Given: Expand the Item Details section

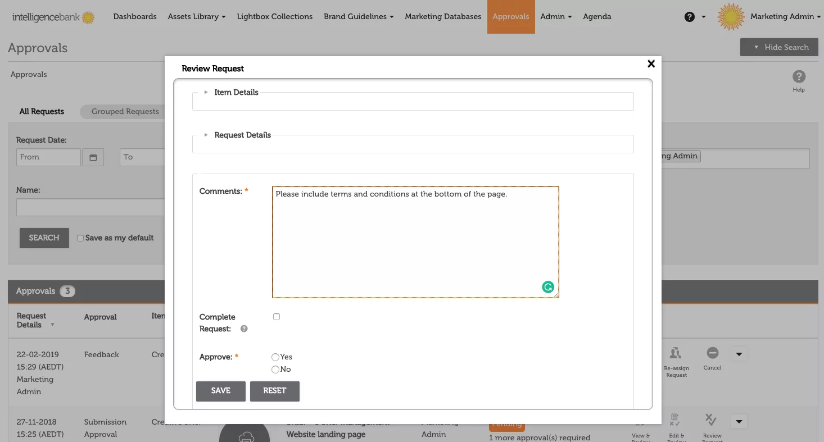Looking at the screenshot, I should click(236, 93).
